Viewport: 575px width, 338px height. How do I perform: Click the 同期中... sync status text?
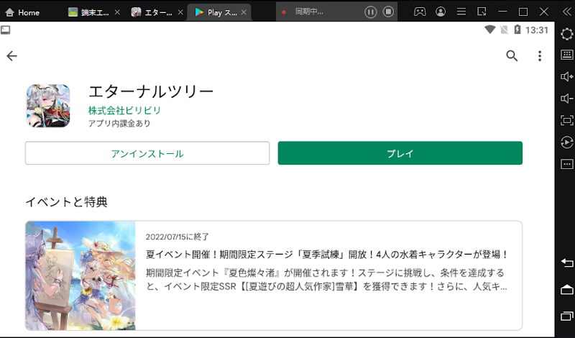(x=309, y=12)
